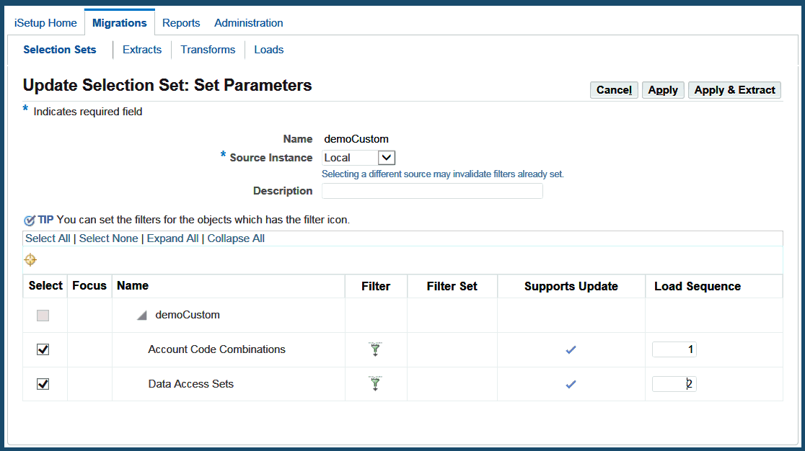Click the focus crosshair icon above the table
Viewport: 805px width, 451px height.
30,260
